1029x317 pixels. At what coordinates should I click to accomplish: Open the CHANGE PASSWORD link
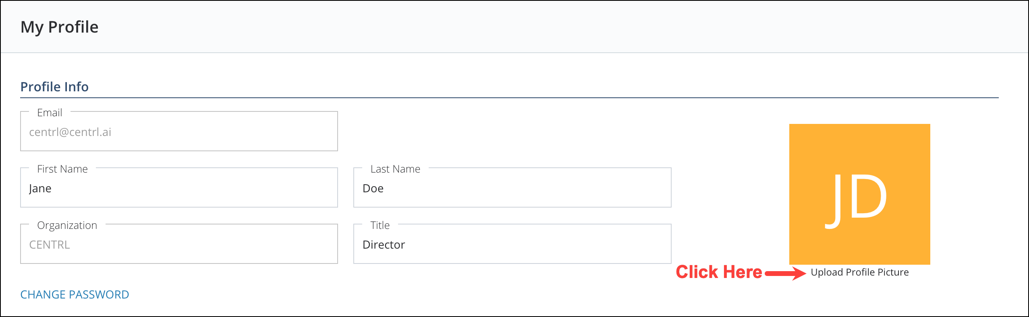tap(75, 294)
